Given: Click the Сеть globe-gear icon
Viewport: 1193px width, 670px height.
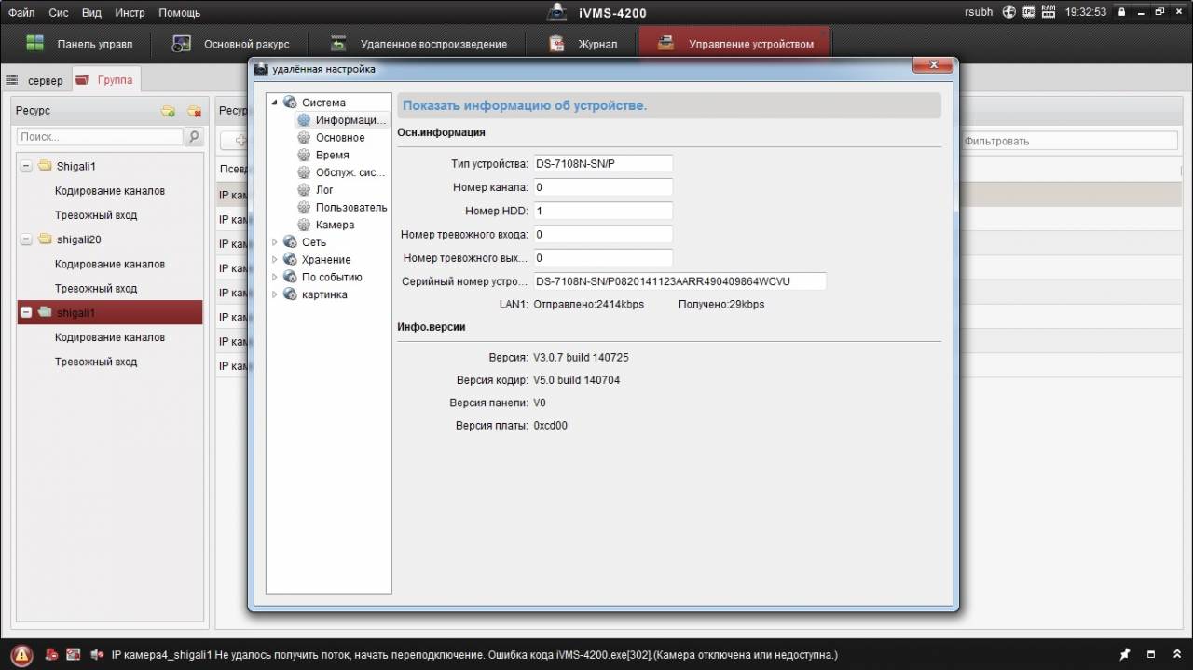Looking at the screenshot, I should coord(290,242).
